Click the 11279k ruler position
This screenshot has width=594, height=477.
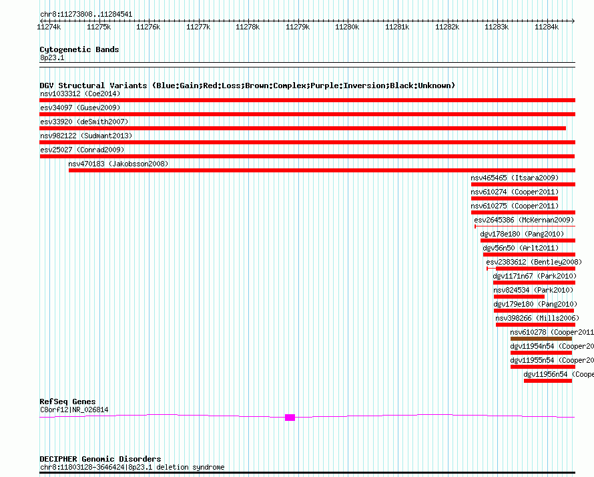pos(298,27)
